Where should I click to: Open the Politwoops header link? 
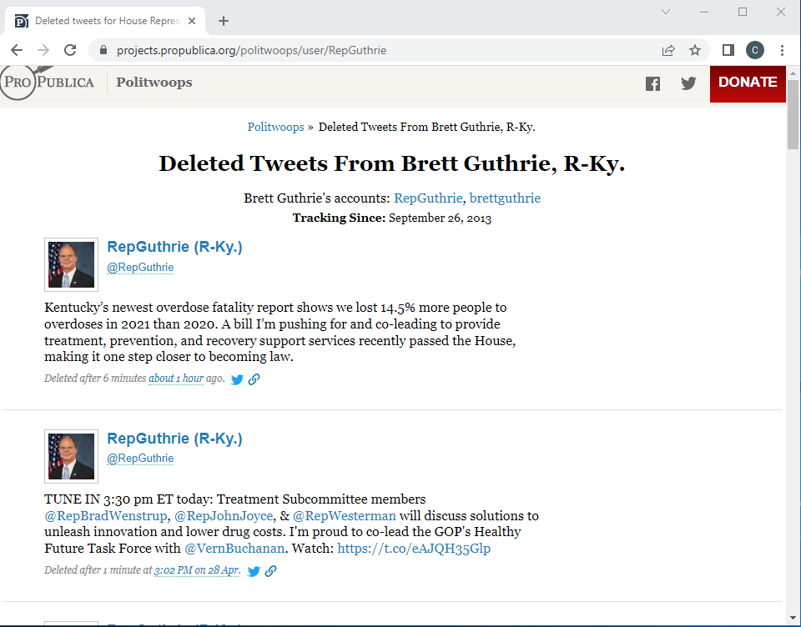(154, 83)
